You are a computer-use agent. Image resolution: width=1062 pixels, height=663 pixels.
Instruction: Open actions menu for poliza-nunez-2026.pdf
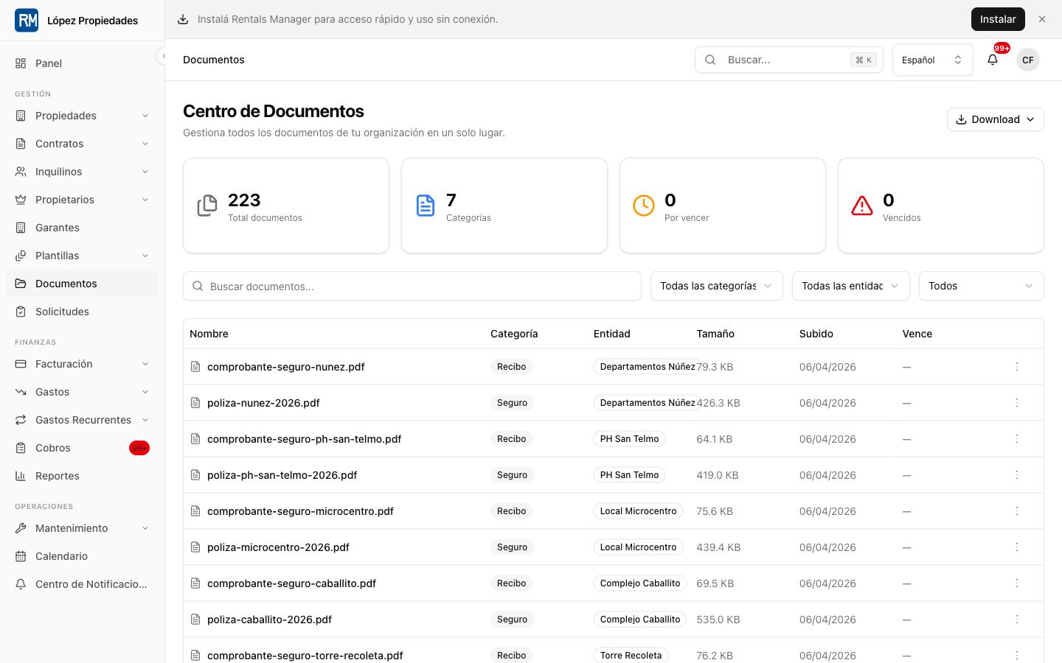1017,402
